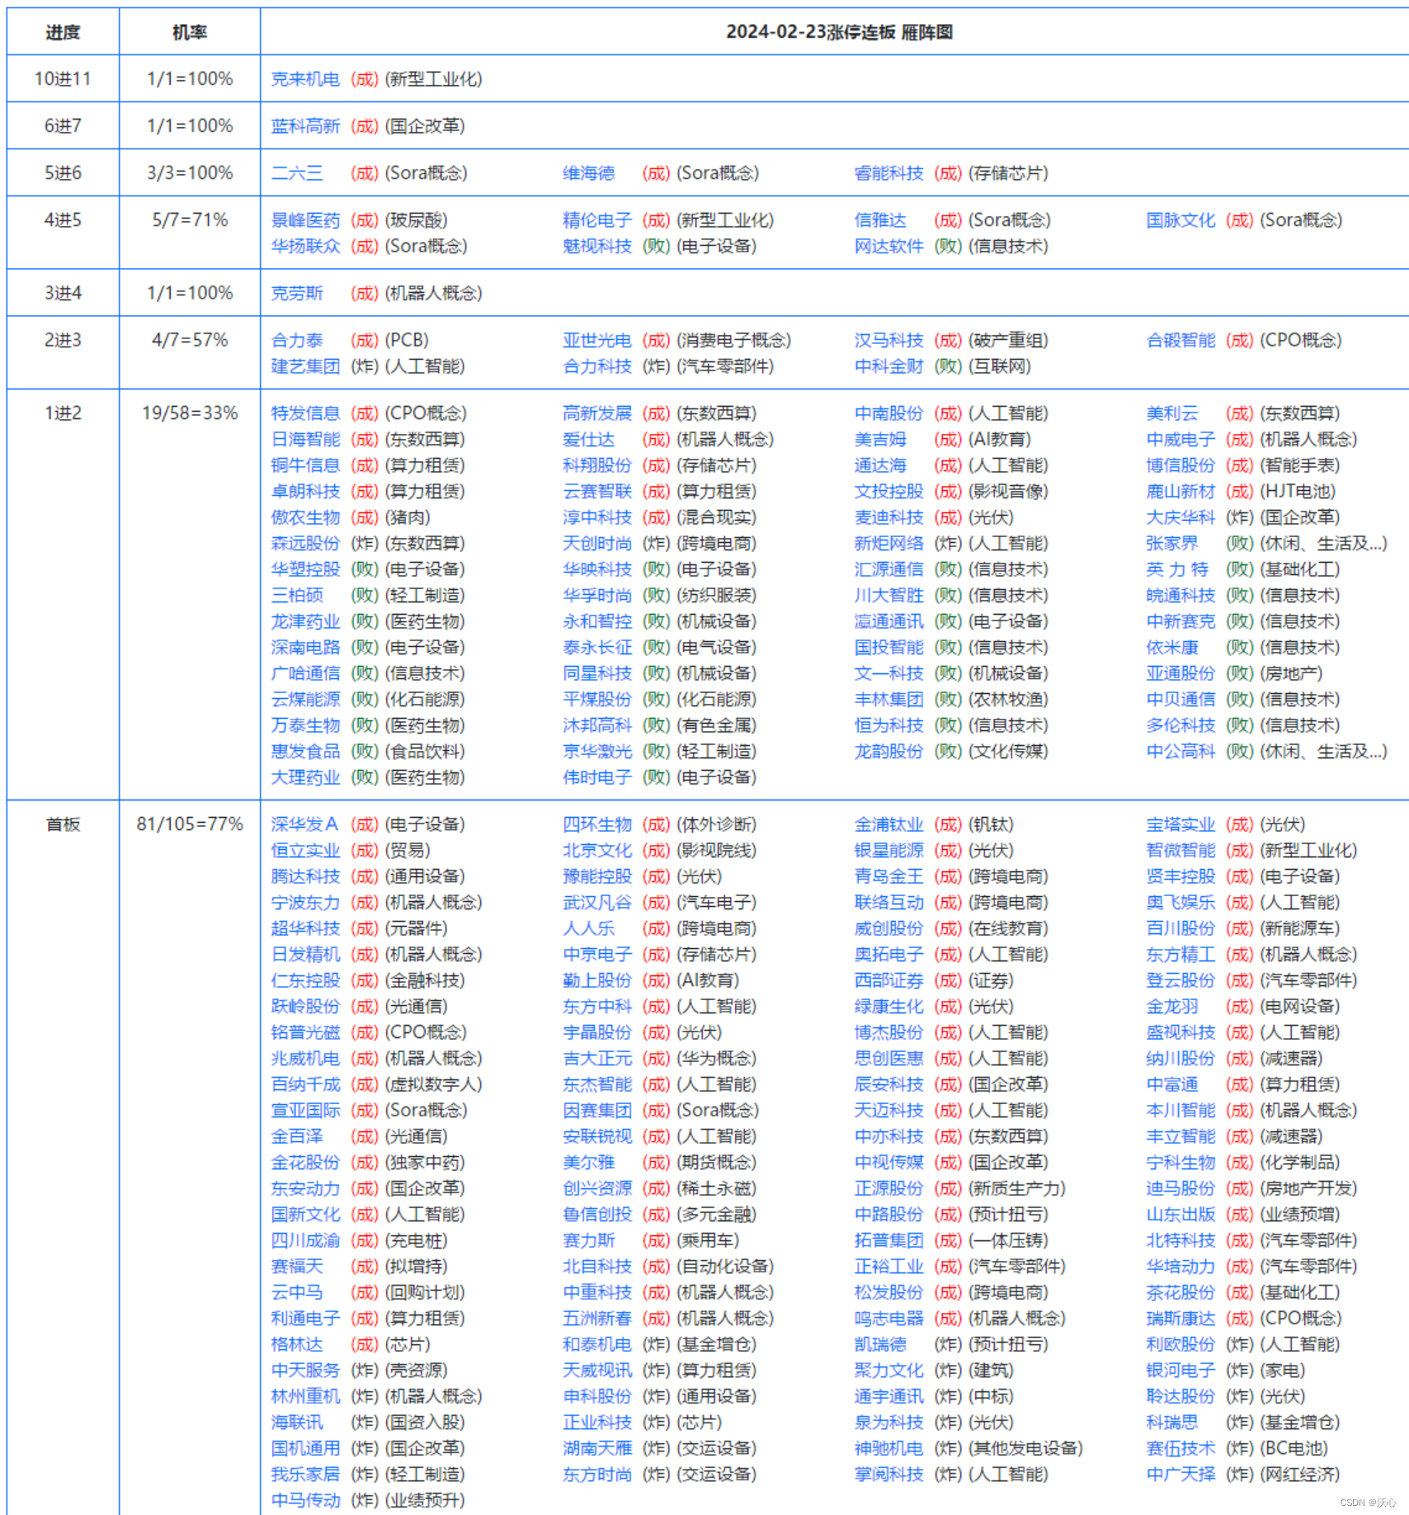Open the 大理药业 link

(x=305, y=777)
